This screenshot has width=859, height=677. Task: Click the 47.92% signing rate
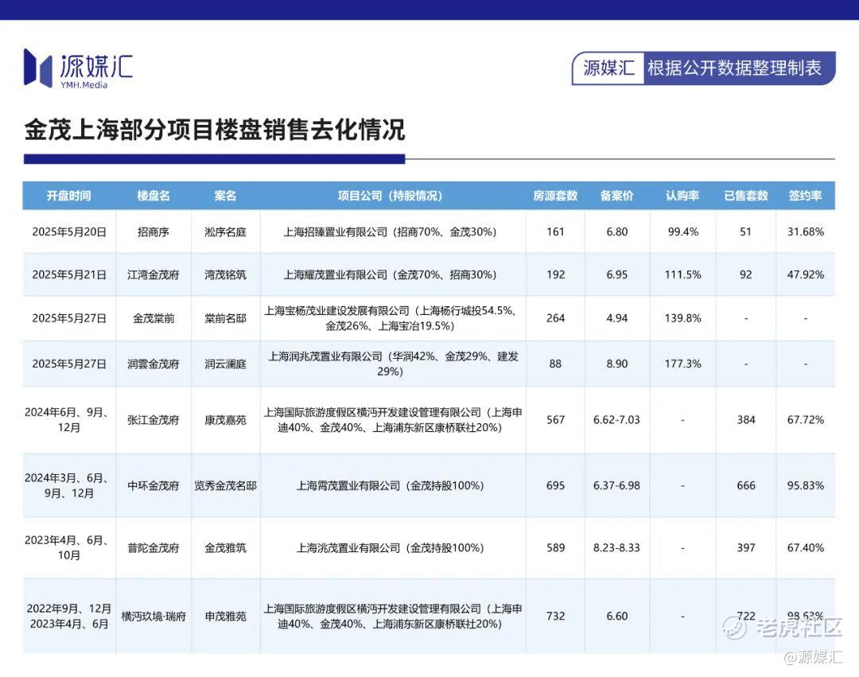coord(805,274)
